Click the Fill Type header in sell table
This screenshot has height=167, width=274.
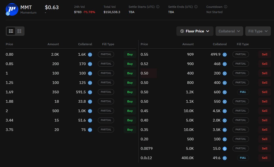tap(243, 44)
